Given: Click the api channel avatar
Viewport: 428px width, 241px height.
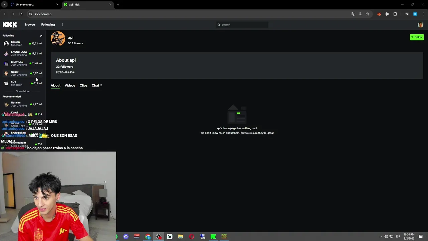Looking at the screenshot, I should pos(58,38).
